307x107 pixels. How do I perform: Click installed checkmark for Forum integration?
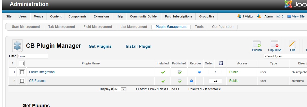(x=163, y=72)
